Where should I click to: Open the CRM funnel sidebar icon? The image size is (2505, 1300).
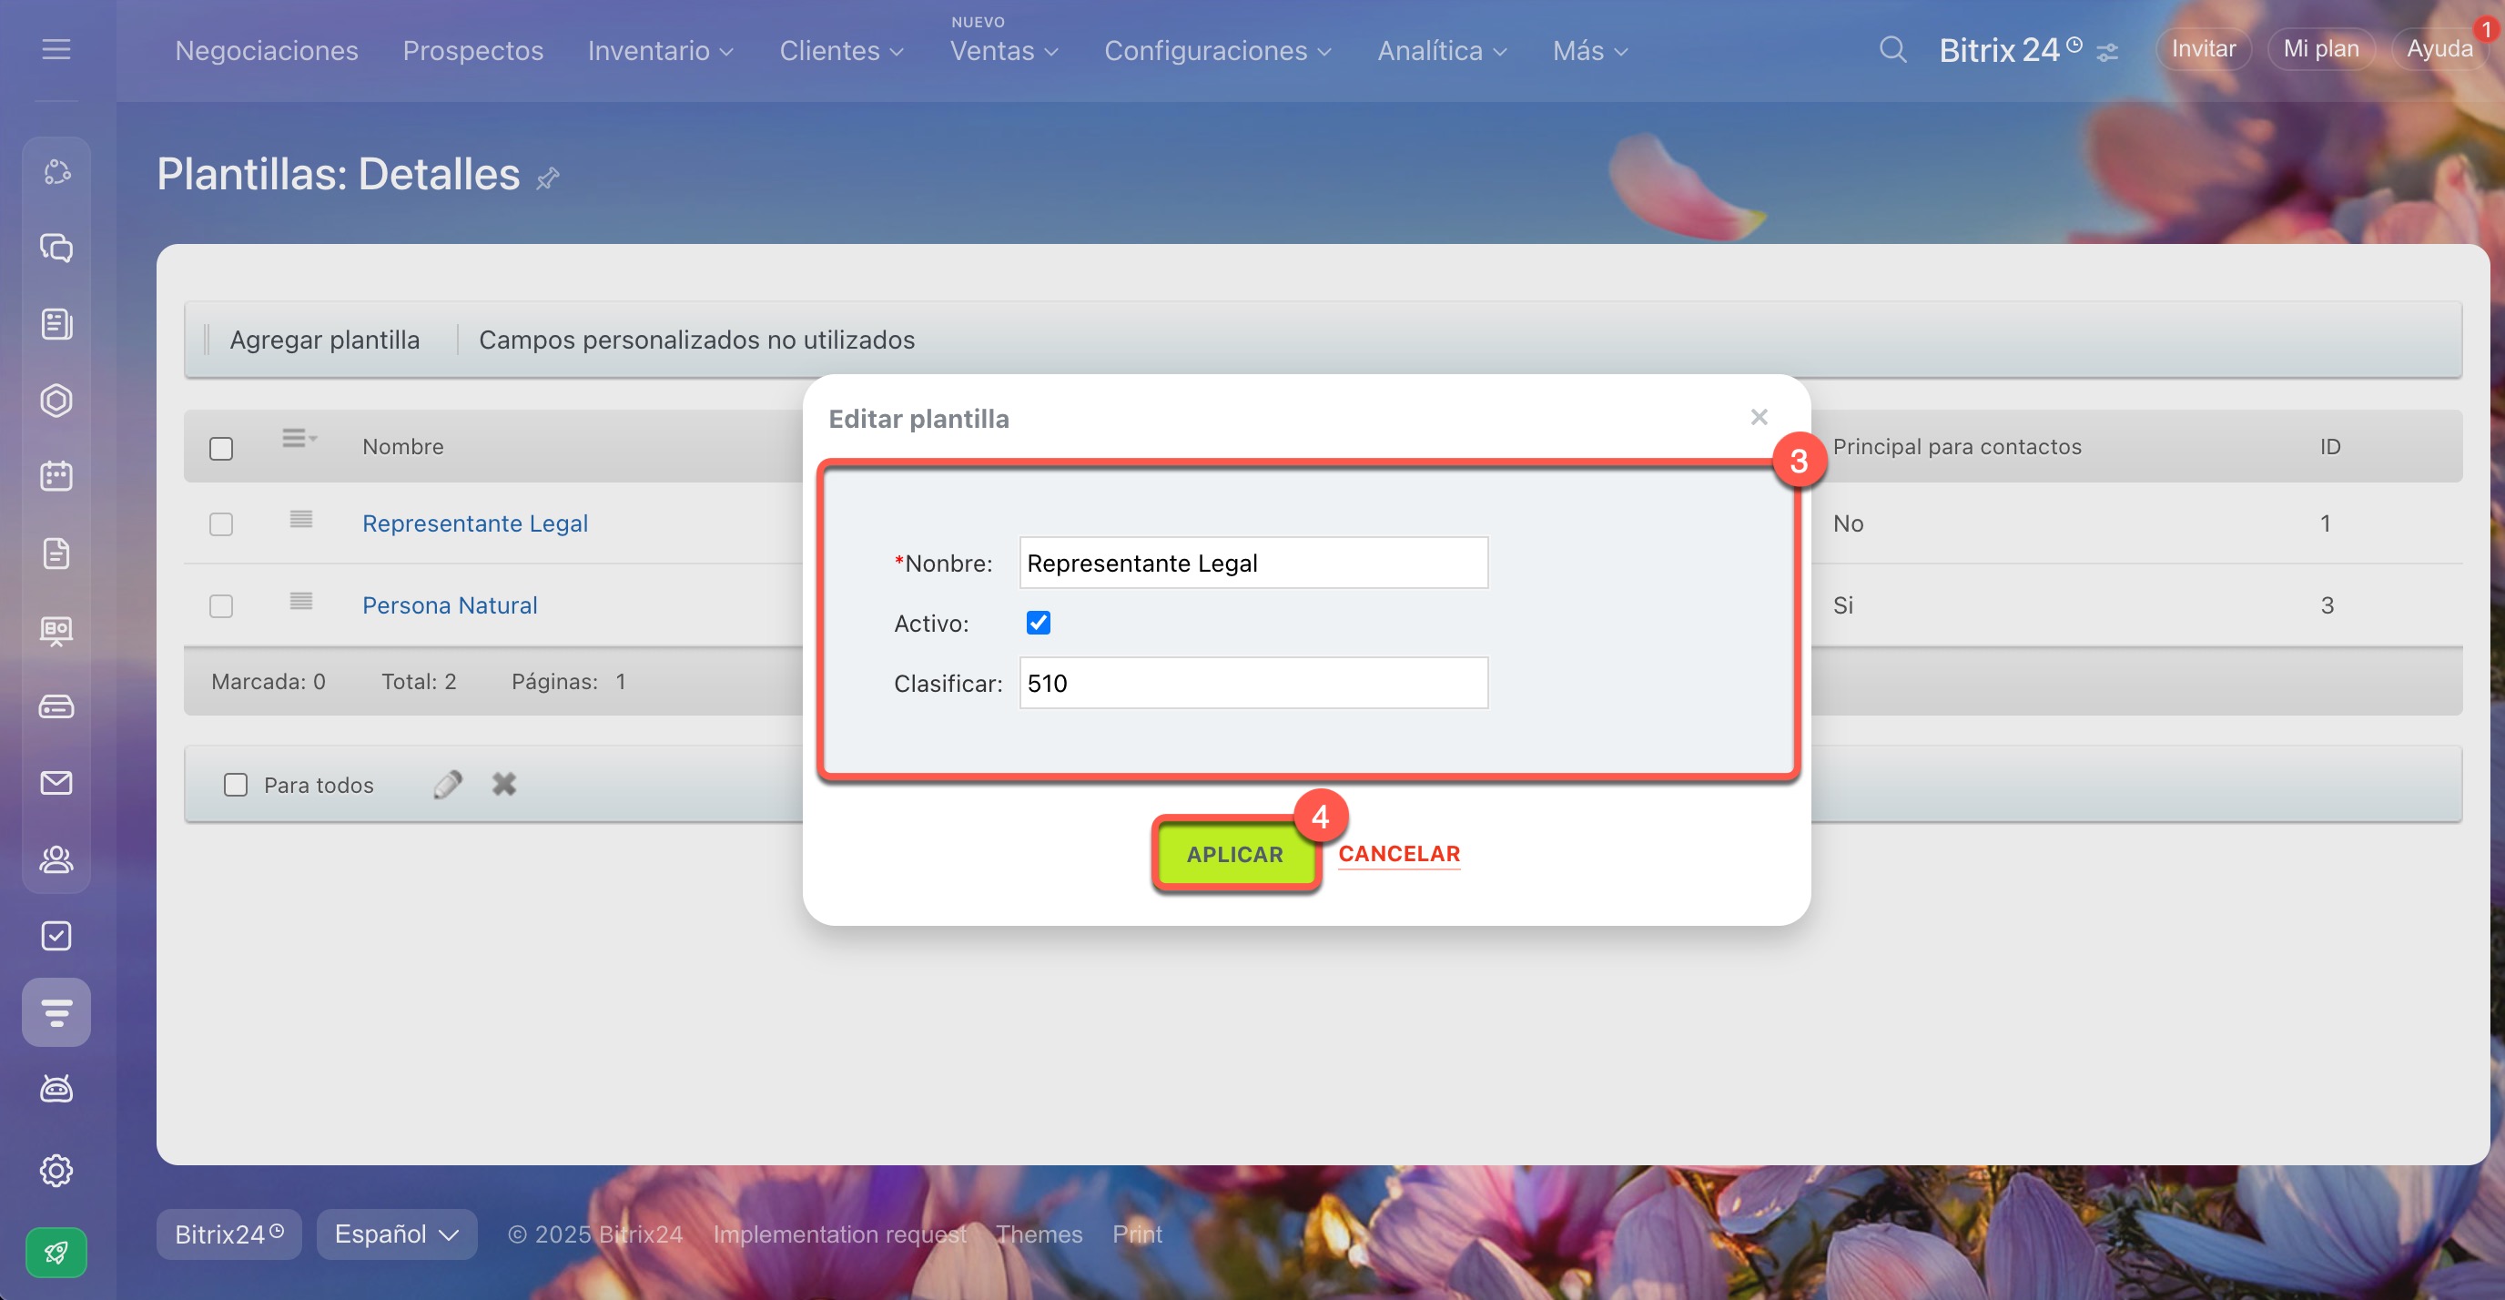pos(56,1012)
